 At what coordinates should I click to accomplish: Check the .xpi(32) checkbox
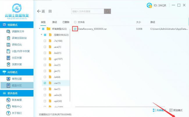tap(45, 101)
